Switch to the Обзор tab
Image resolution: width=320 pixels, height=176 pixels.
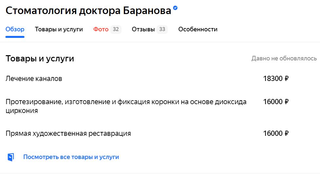(x=15, y=29)
